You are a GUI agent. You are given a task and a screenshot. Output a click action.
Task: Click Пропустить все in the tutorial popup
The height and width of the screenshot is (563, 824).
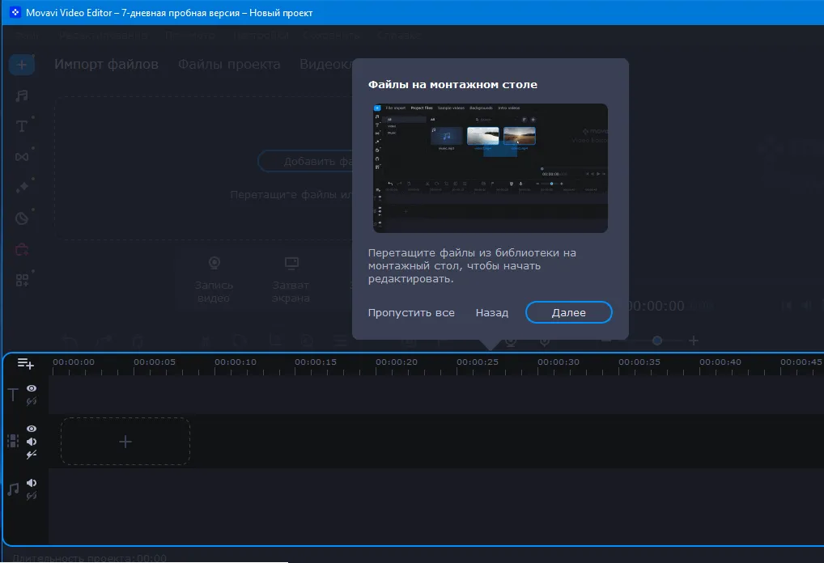coord(411,312)
